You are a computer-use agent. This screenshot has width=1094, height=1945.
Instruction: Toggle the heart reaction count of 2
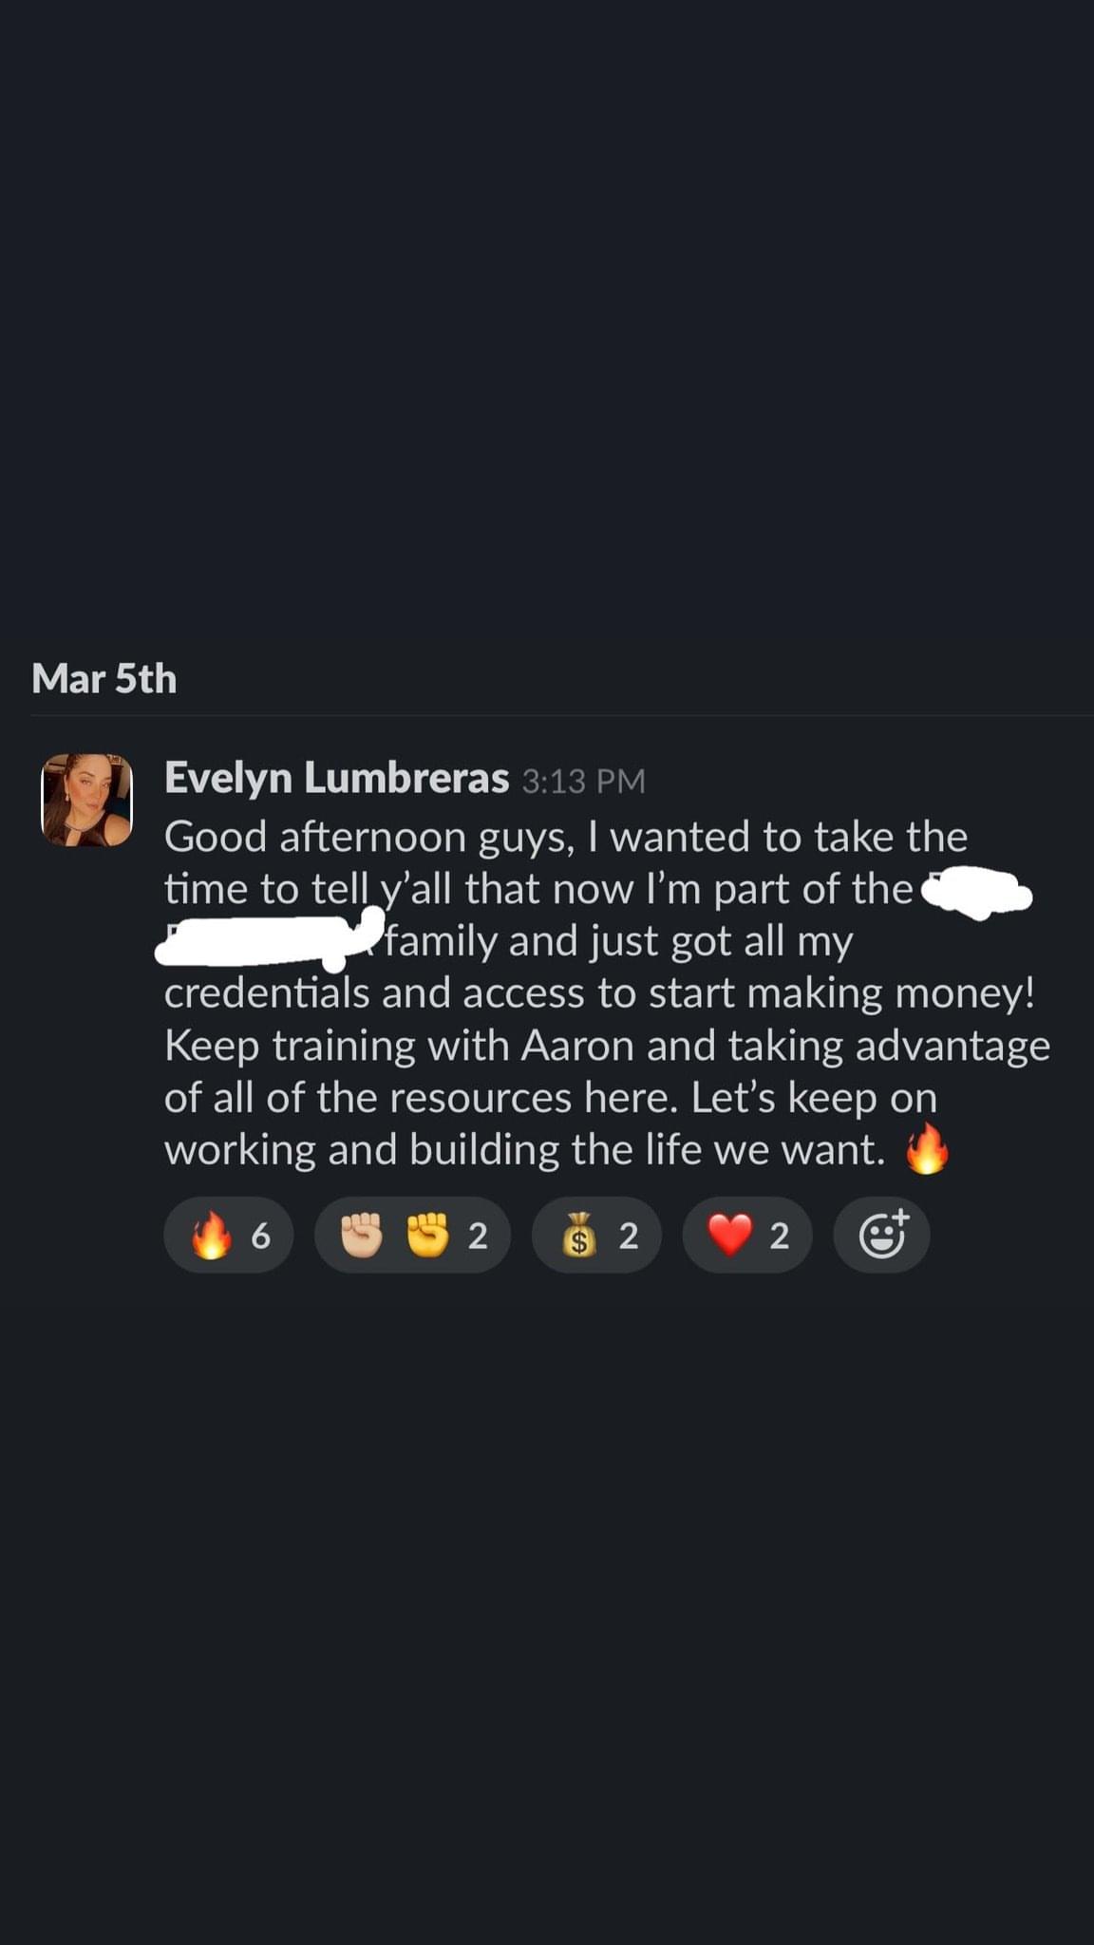tap(779, 1236)
